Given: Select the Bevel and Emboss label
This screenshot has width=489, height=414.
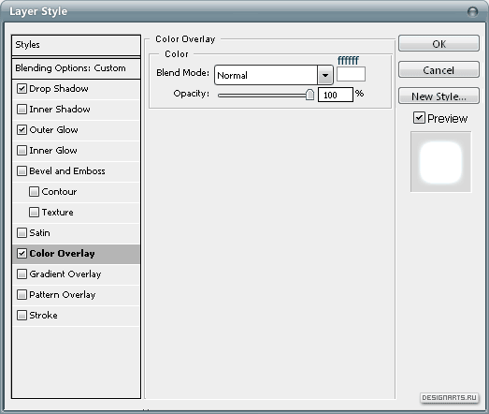Looking at the screenshot, I should [67, 171].
